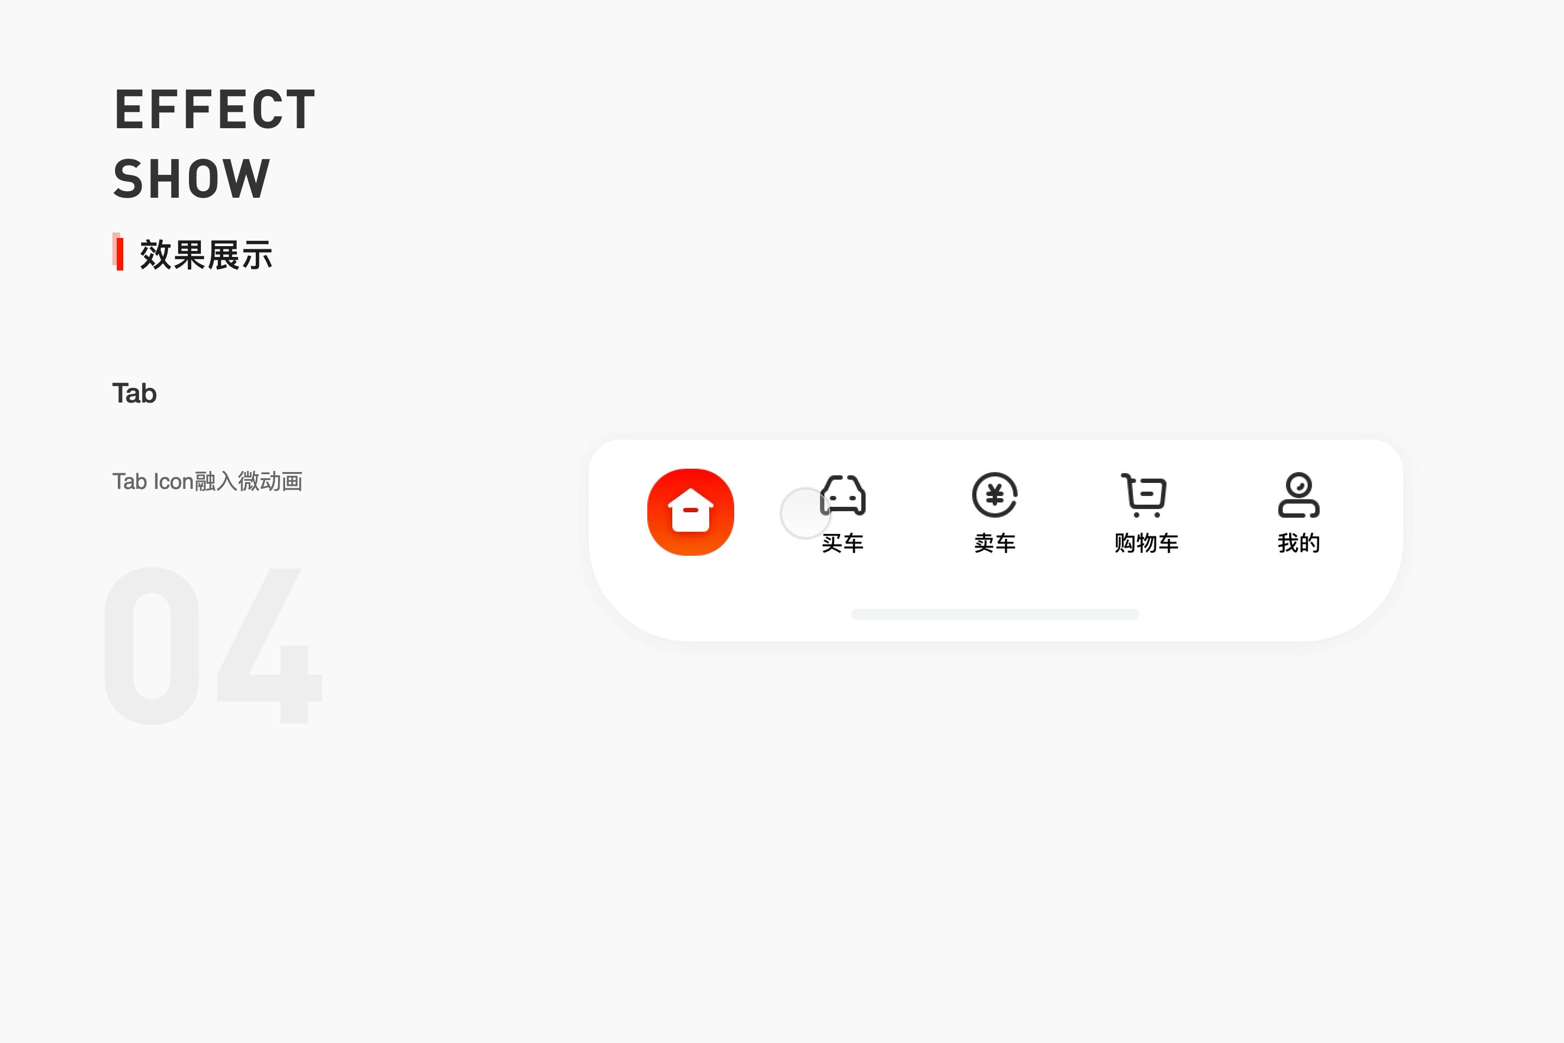The image size is (1564, 1043).
Task: Click the translucent circle touch indicator
Action: click(x=805, y=513)
